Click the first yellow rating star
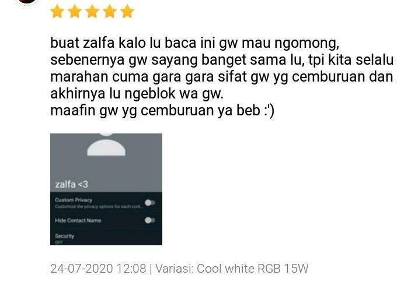Image resolution: width=418 pixels, height=282 pixels. (x=57, y=12)
